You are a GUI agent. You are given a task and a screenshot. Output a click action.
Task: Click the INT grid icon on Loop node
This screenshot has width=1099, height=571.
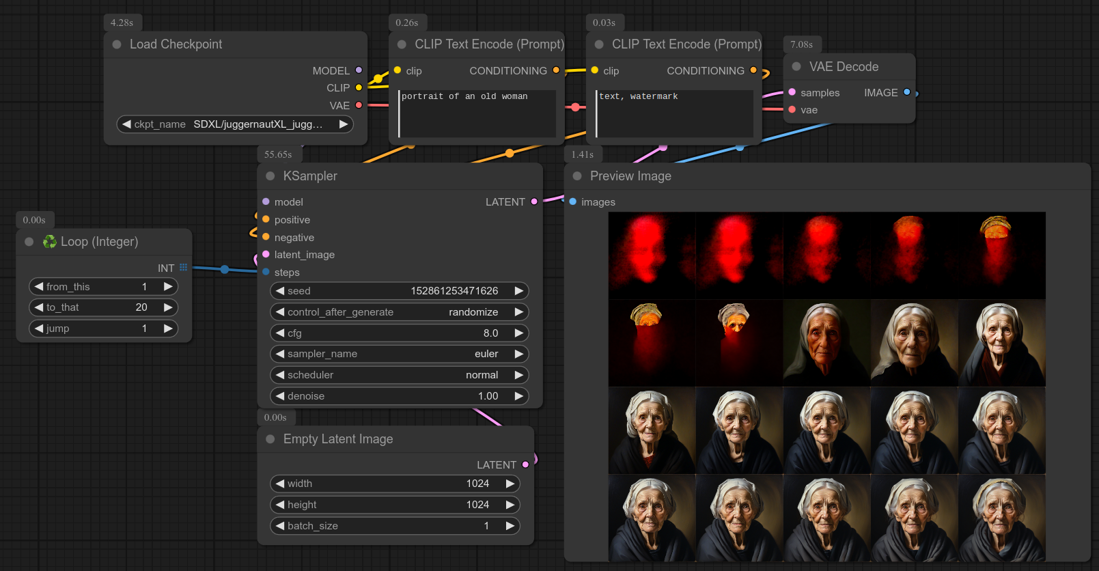click(183, 268)
